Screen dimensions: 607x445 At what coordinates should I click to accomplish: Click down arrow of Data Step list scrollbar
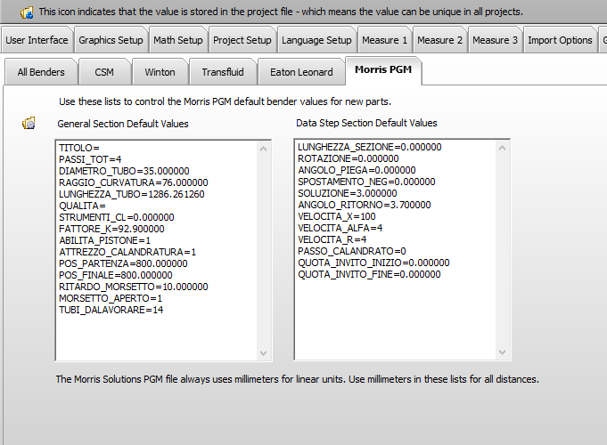click(x=503, y=352)
